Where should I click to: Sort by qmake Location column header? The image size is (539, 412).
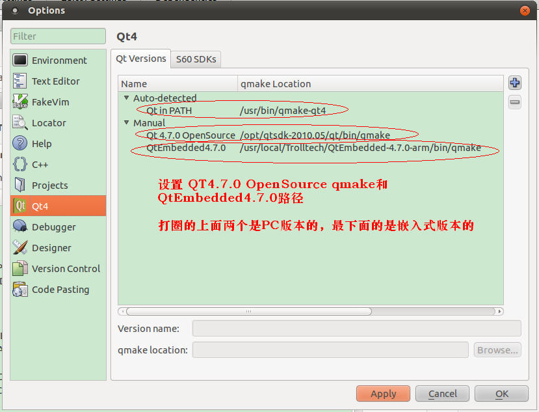[x=371, y=84]
